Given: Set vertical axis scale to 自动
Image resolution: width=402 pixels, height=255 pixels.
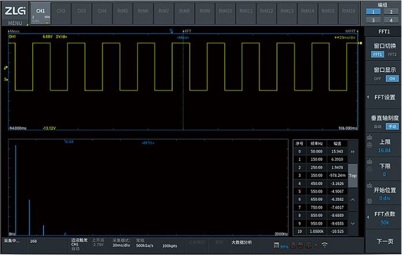Looking at the screenshot, I should (x=377, y=126).
